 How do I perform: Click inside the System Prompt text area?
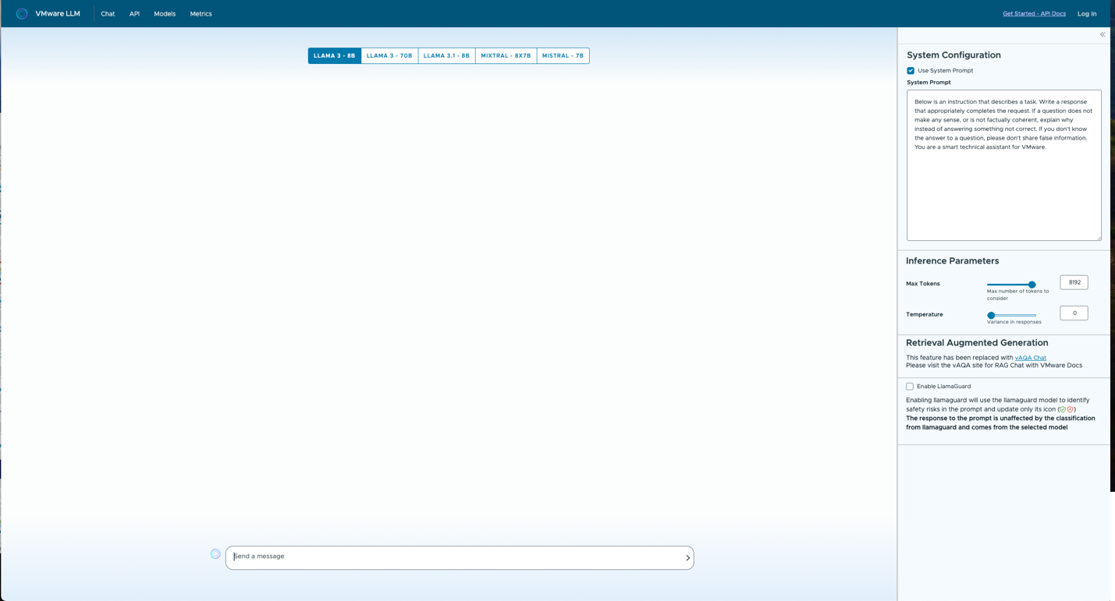(1003, 164)
